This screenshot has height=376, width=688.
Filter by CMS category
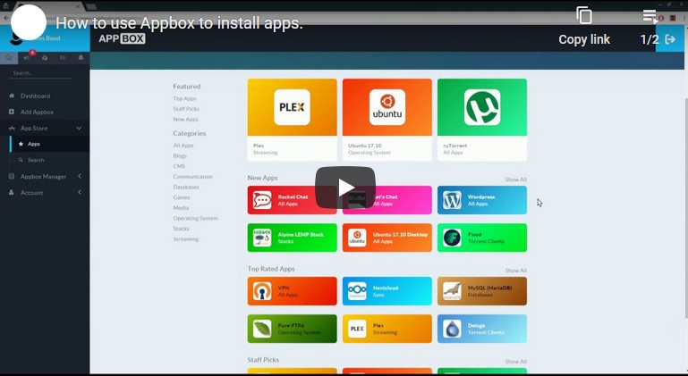(179, 166)
